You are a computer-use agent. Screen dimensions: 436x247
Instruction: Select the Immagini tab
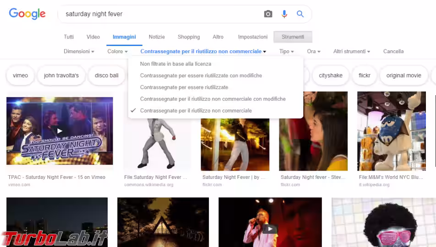pyautogui.click(x=124, y=37)
